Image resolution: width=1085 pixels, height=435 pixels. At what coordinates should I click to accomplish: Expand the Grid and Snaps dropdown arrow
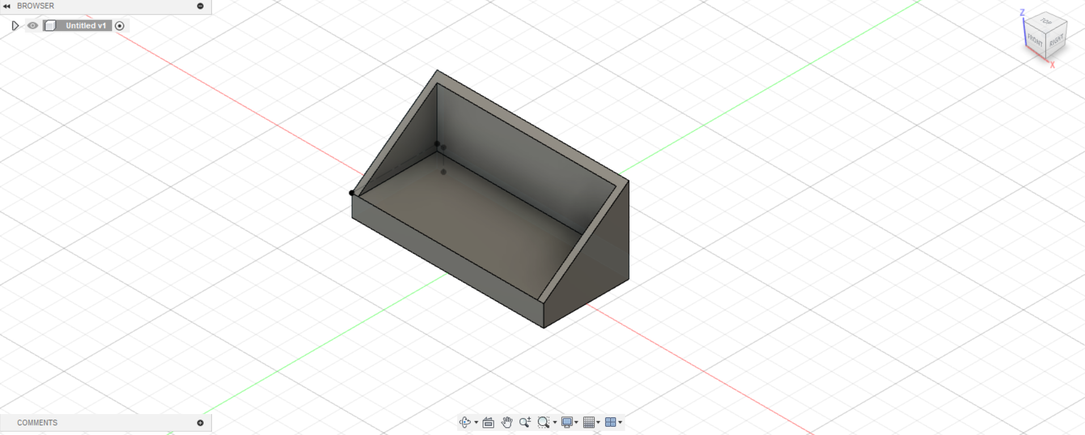(598, 423)
